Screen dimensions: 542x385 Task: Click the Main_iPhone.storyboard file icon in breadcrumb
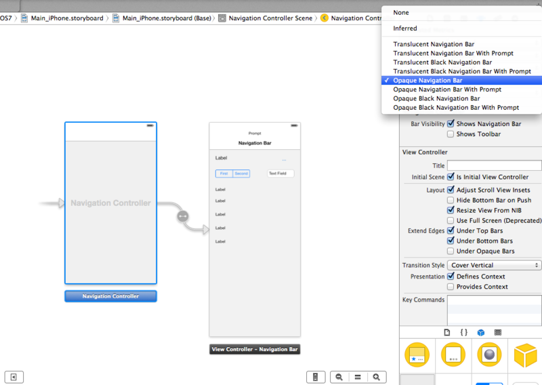click(x=24, y=18)
